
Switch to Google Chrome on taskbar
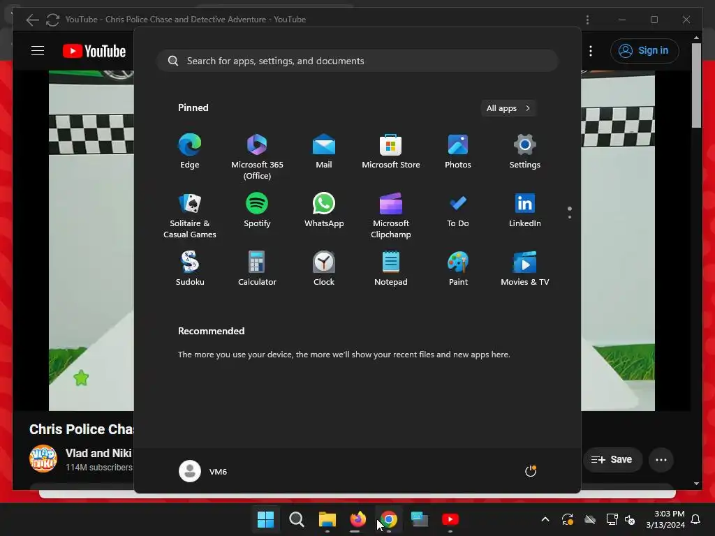[388, 519]
